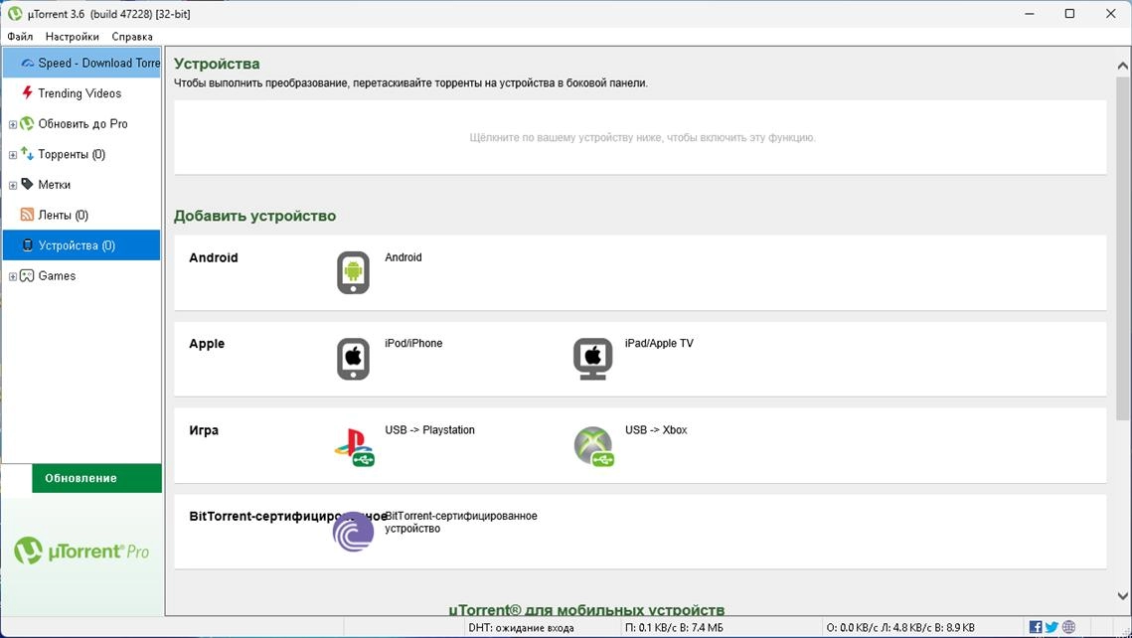
Task: Select the iPad/Apple TV label
Action: coord(658,343)
